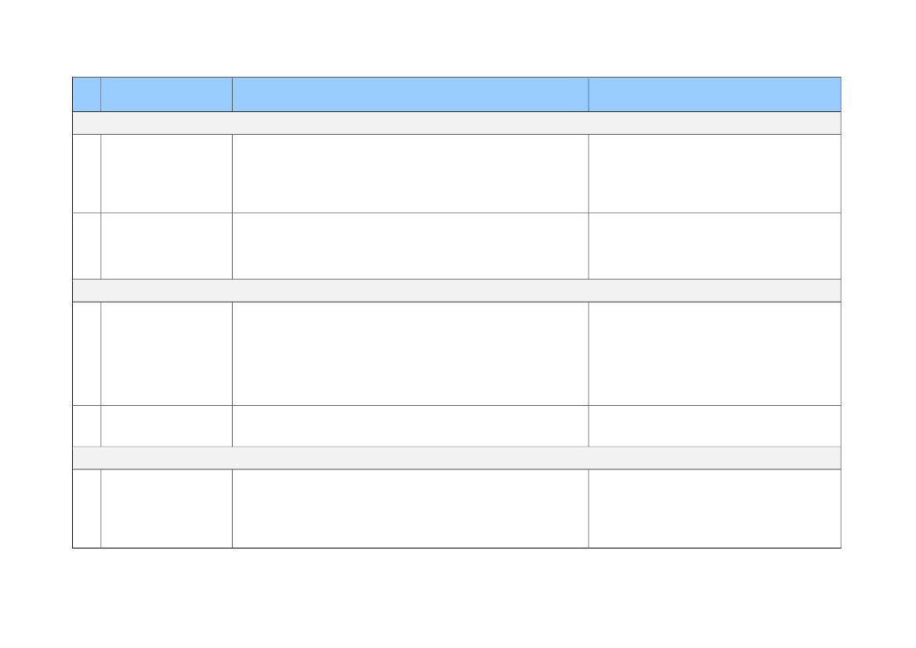Click widest cell of bottom data row
This screenshot has height=648, width=916.
[x=410, y=509]
